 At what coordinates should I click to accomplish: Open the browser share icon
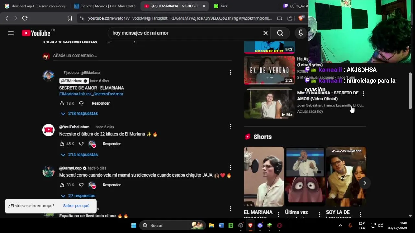pyautogui.click(x=290, y=18)
